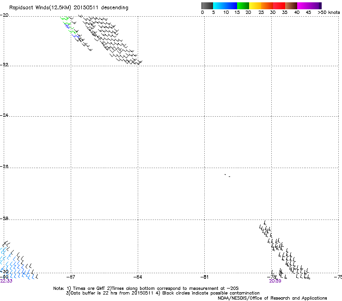342x301 pixels.
Task: Click the 'Data buffer is 22 hrs' note line
Action: coord(163,293)
